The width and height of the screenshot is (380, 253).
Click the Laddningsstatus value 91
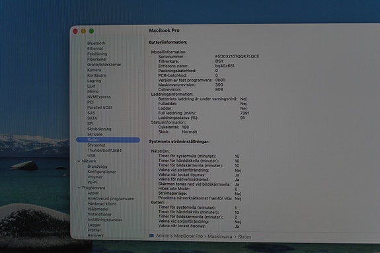click(243, 118)
